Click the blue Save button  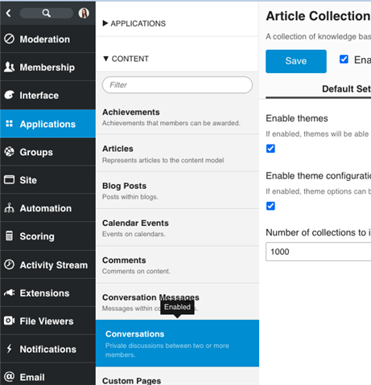(x=296, y=61)
